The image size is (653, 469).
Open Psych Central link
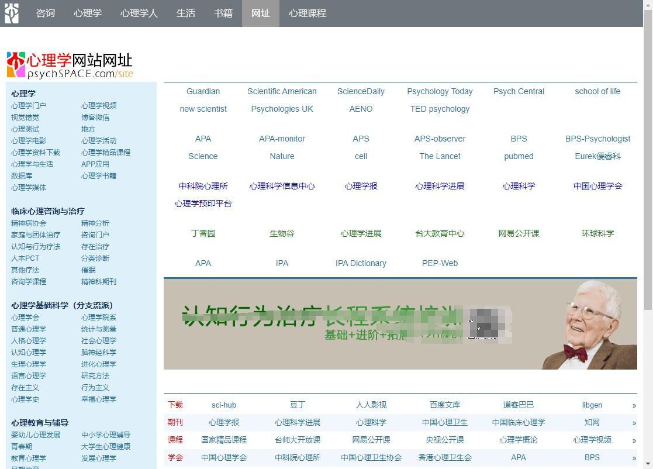[519, 91]
